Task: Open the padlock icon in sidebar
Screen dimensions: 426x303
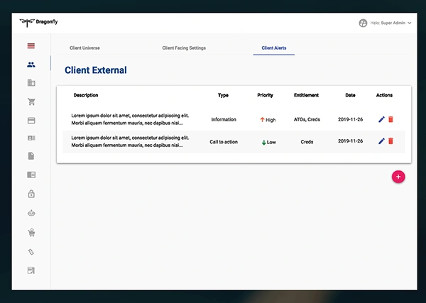Action: pos(31,194)
